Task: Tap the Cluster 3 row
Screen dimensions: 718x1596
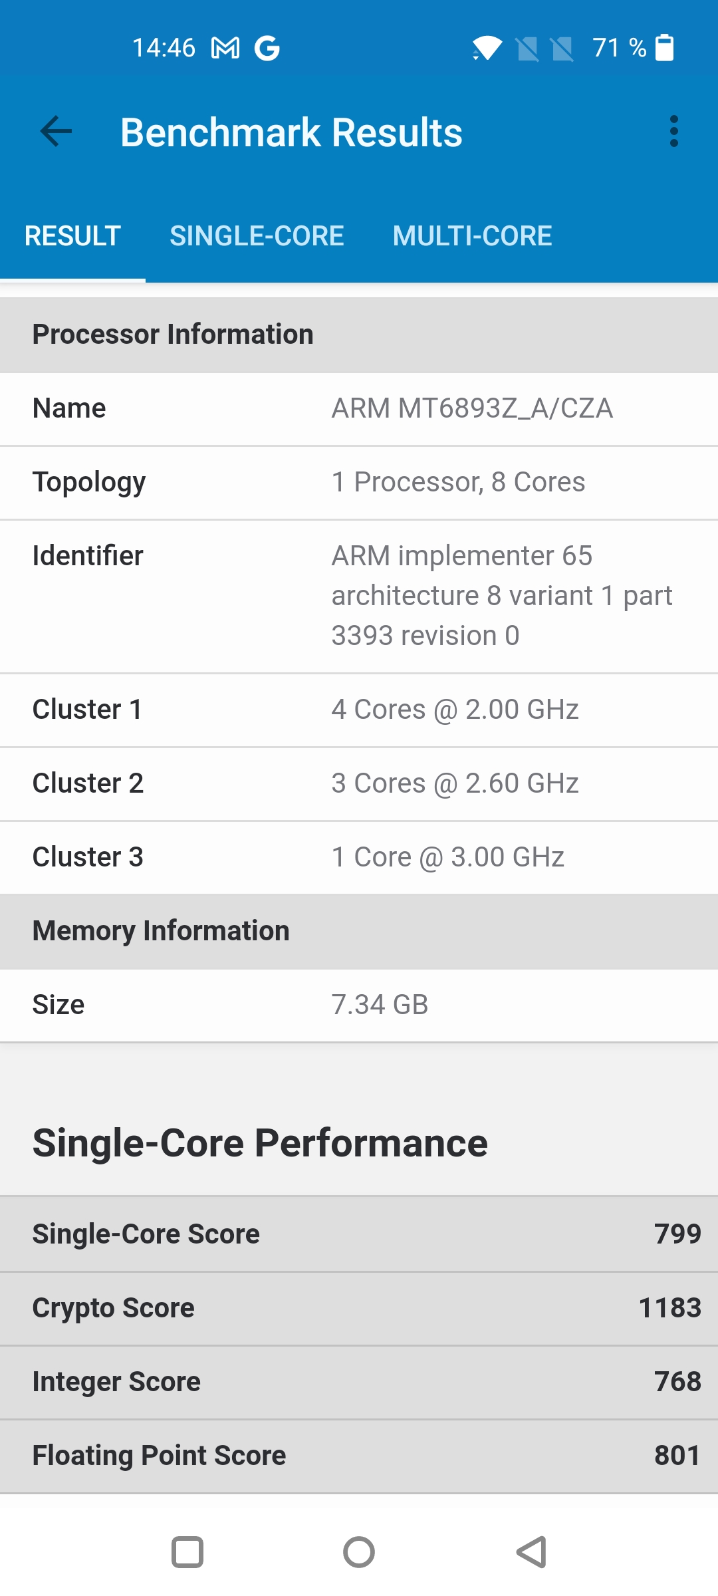Action: coord(359,857)
